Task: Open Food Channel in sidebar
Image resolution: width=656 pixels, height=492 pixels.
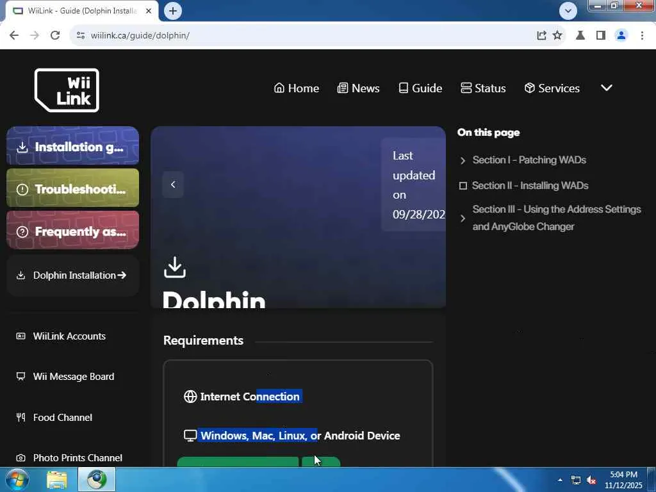Action: point(54,418)
